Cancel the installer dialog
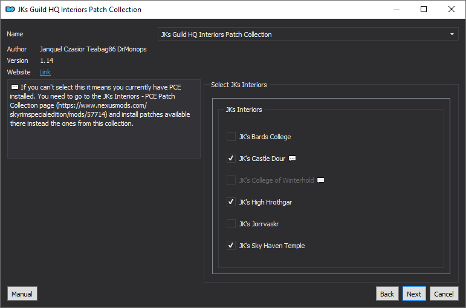Image resolution: width=466 pixels, height=308 pixels. pos(444,293)
